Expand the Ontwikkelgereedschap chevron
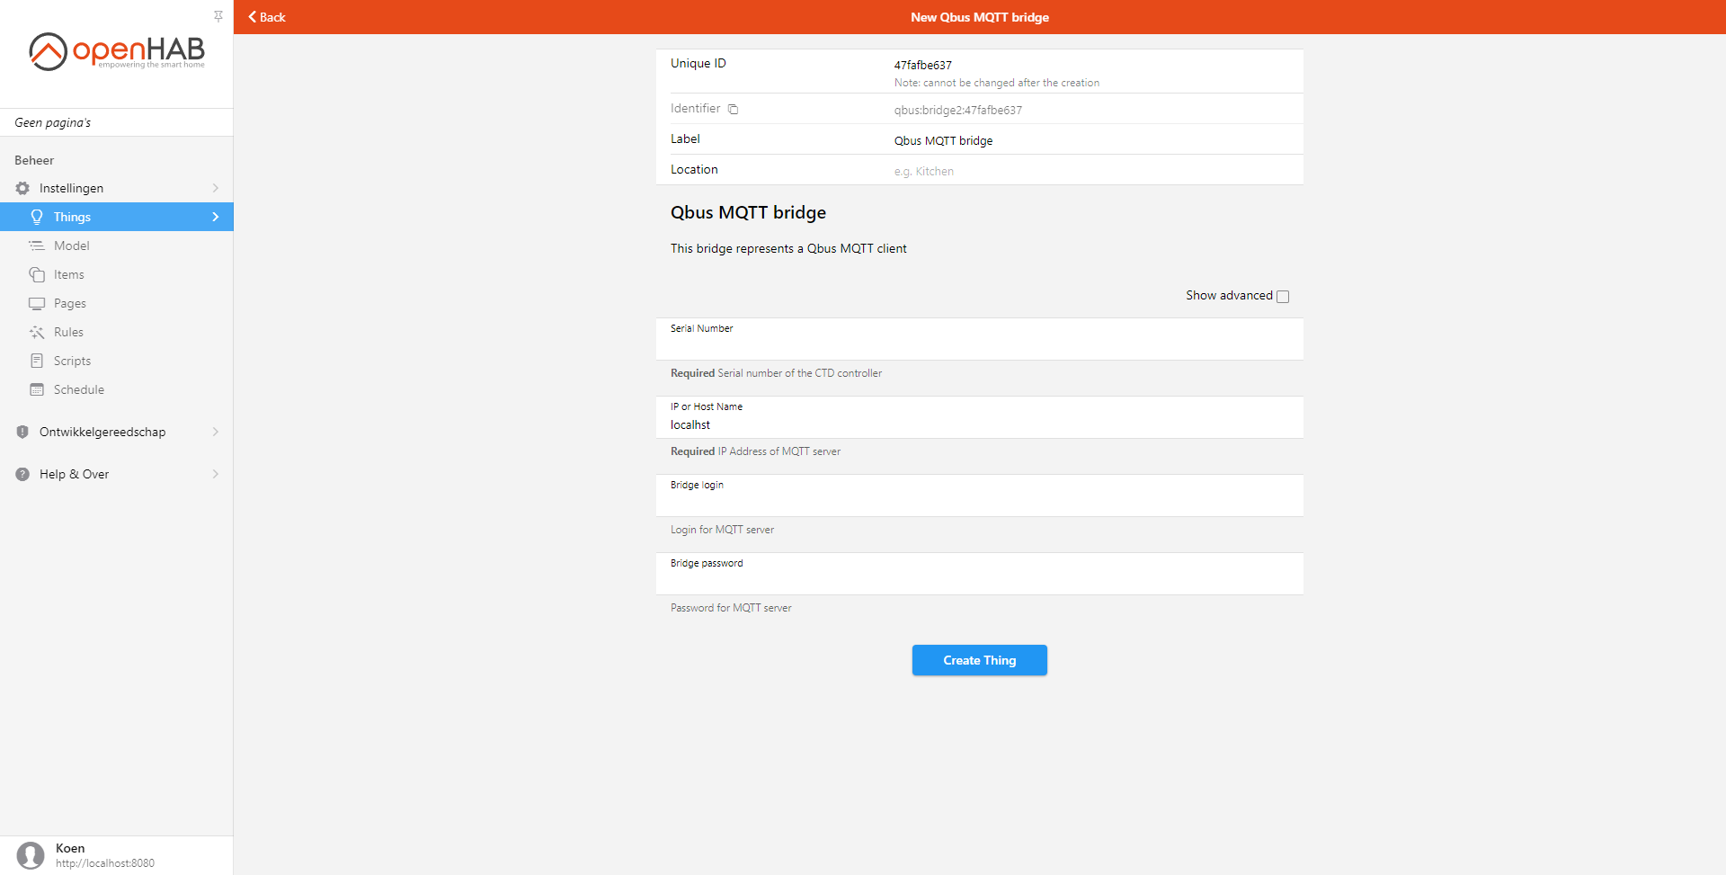 tap(216, 432)
